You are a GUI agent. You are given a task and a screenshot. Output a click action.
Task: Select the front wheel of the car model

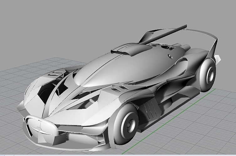126,124
